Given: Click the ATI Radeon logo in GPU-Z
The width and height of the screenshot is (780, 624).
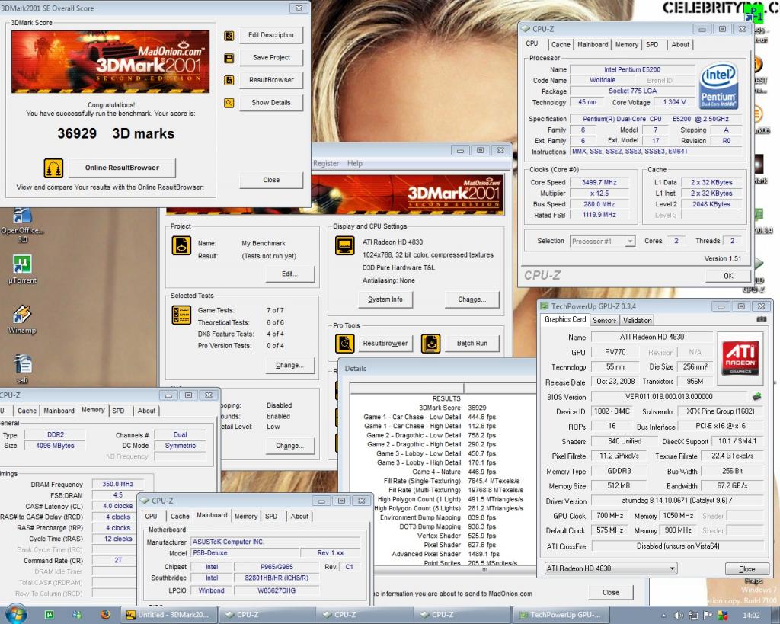Looking at the screenshot, I should point(740,357).
